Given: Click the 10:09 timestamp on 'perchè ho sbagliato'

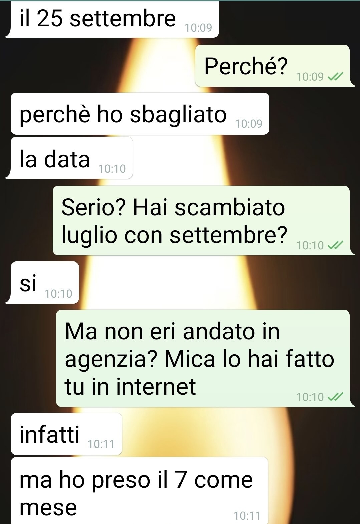Looking at the screenshot, I should click(x=249, y=124).
